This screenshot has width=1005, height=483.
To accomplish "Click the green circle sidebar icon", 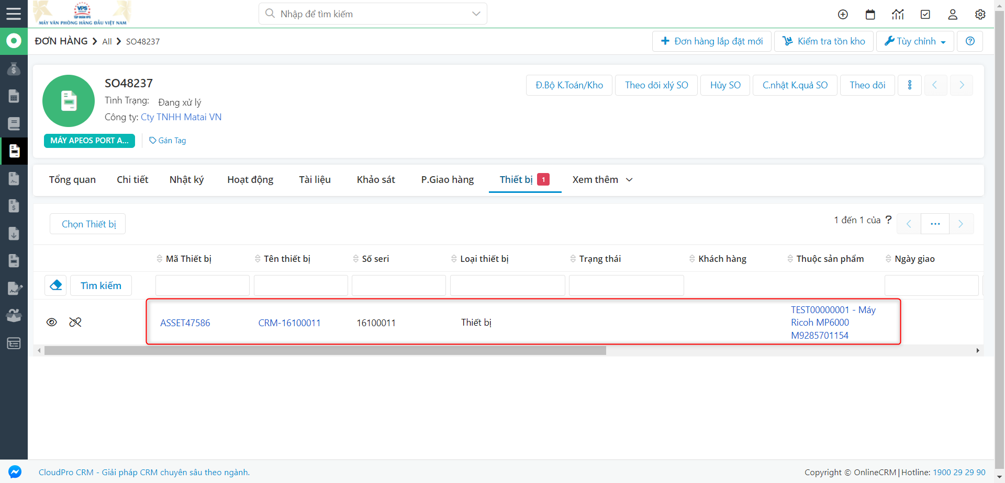I will pyautogui.click(x=14, y=41).
